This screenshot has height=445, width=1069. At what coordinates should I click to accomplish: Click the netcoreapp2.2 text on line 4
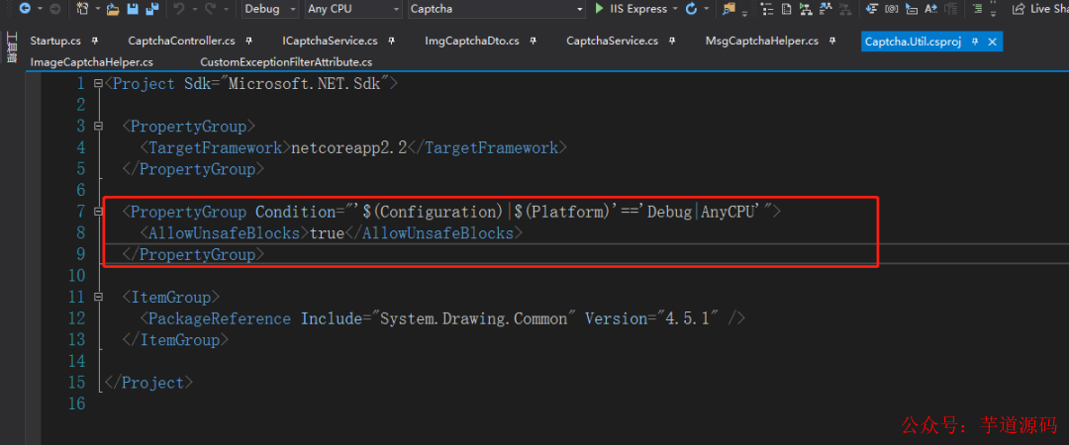(x=348, y=147)
